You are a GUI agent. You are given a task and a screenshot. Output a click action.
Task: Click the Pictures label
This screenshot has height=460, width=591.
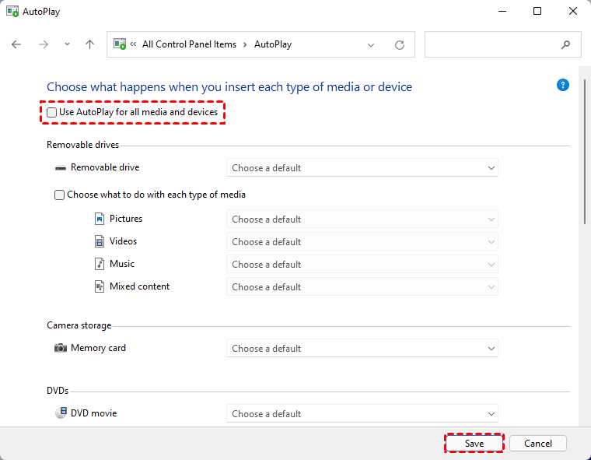[126, 219]
